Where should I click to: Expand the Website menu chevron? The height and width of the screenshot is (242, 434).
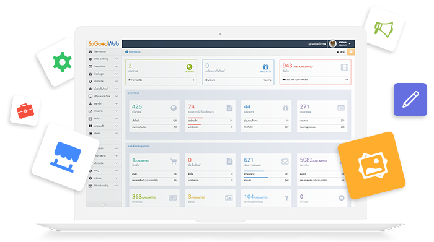click(117, 81)
